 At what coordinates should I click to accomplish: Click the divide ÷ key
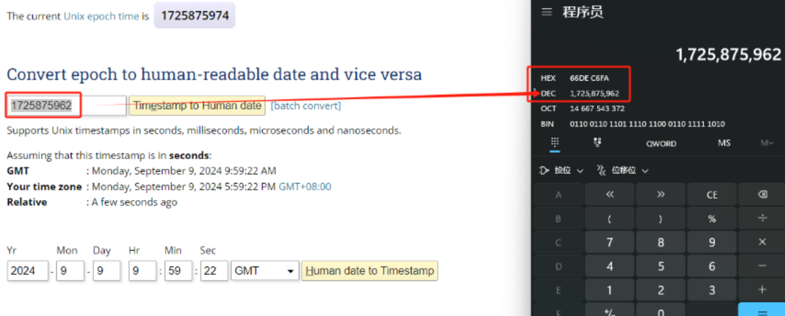[762, 219]
